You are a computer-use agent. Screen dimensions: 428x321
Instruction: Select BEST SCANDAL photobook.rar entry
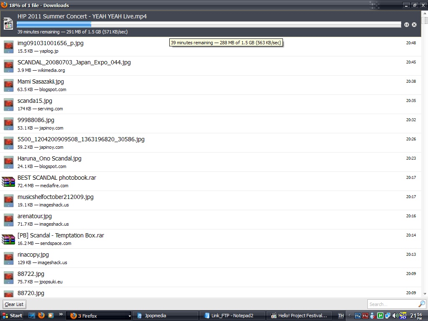(211, 181)
